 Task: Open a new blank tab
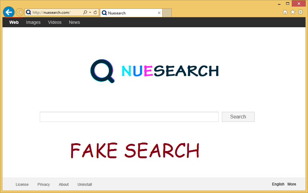(167, 13)
